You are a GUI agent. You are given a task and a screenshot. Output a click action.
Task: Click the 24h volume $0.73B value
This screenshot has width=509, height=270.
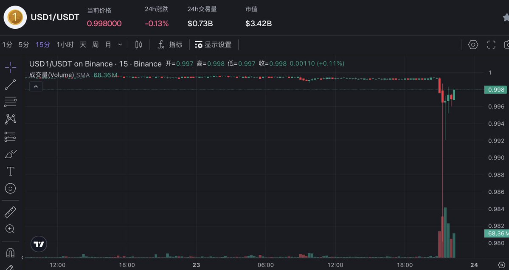[200, 23]
